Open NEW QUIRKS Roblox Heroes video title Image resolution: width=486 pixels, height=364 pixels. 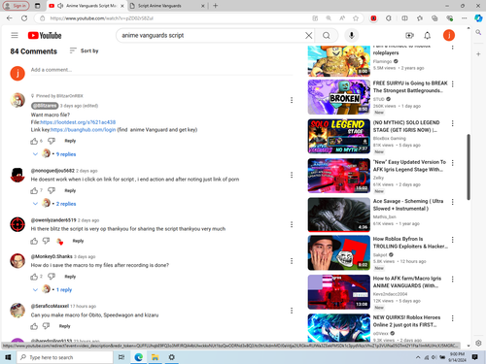coord(406,321)
